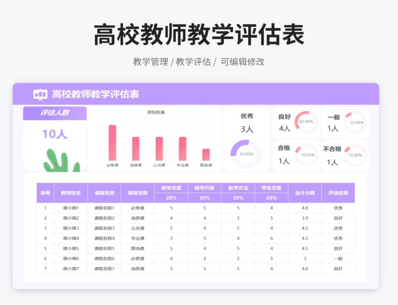Select teacher name cell 微小微3
This screenshot has height=305, width=398.
click(x=71, y=228)
